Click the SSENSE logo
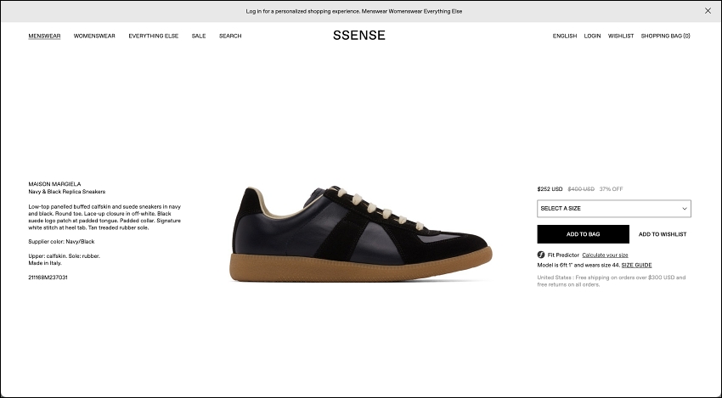 (x=359, y=36)
